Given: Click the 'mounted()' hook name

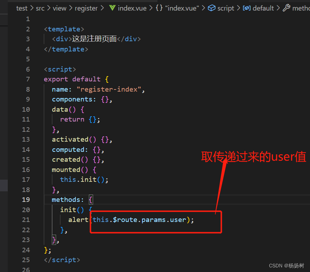Looking at the screenshot, I should pyautogui.click(x=70, y=170).
